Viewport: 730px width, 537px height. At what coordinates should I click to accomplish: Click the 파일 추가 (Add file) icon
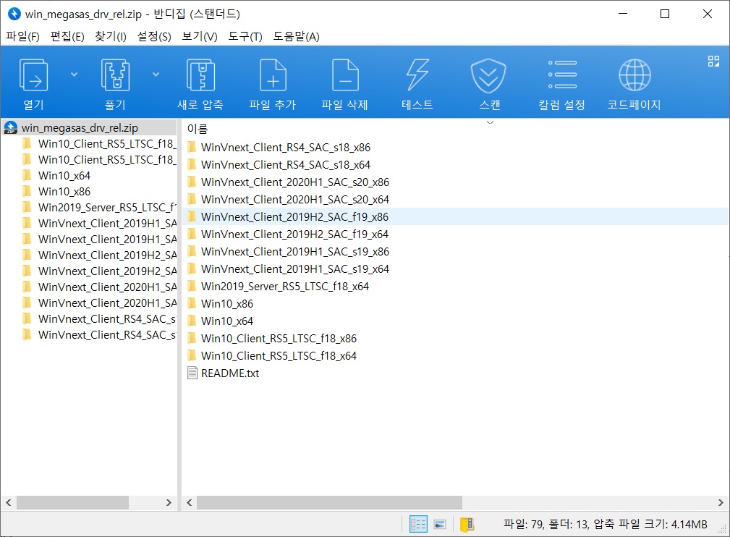click(273, 75)
